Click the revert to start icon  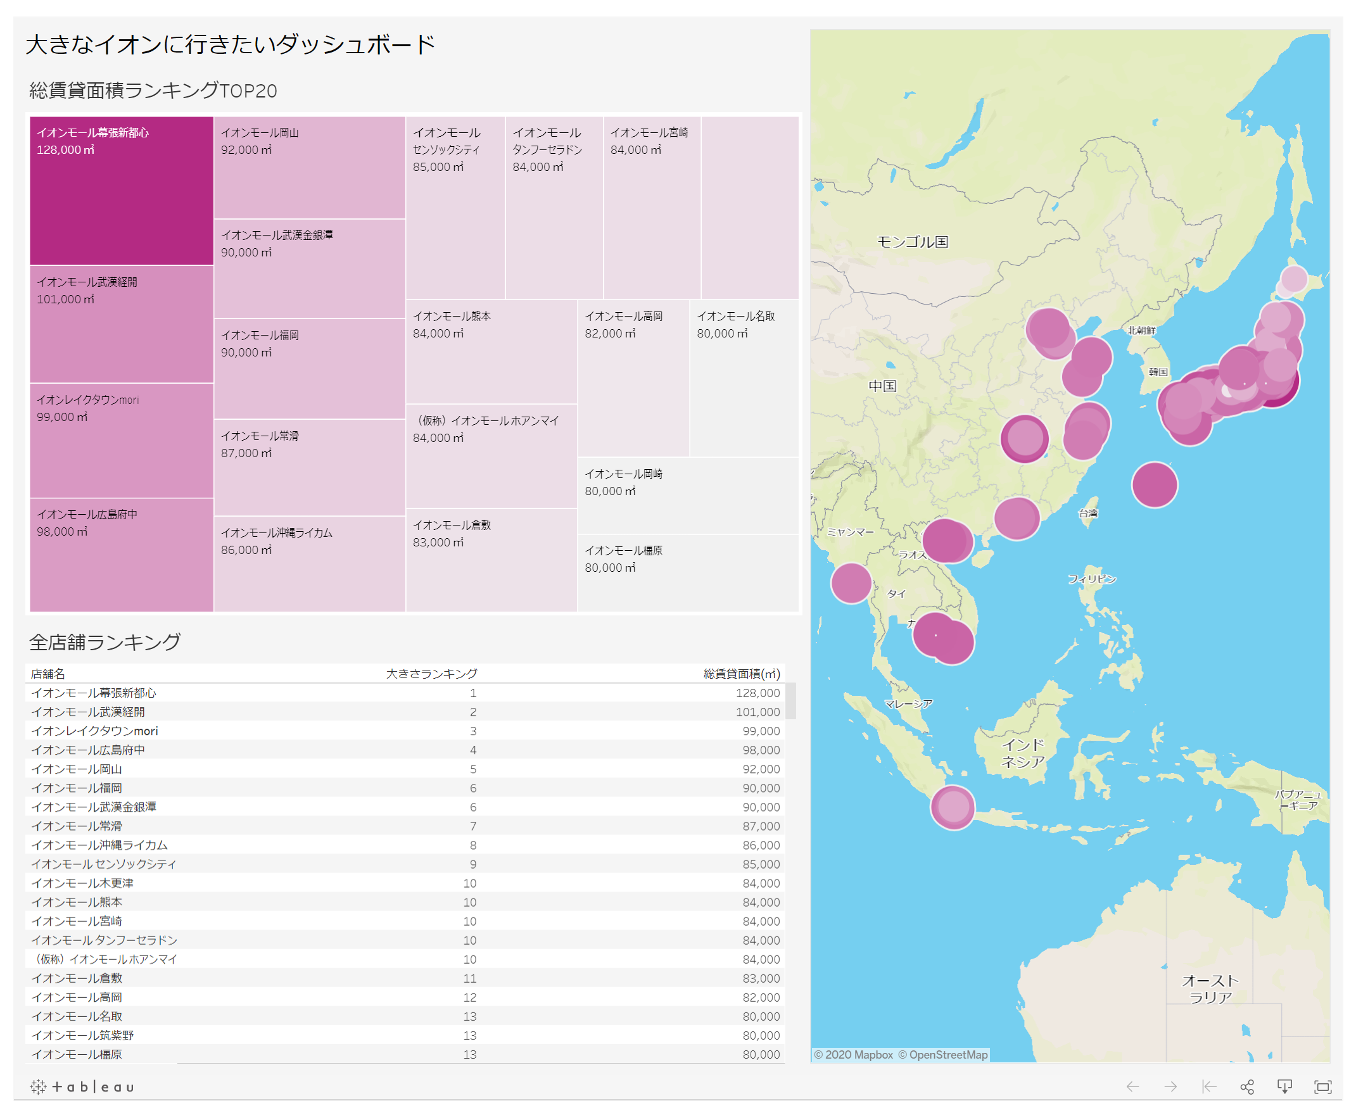(1208, 1086)
